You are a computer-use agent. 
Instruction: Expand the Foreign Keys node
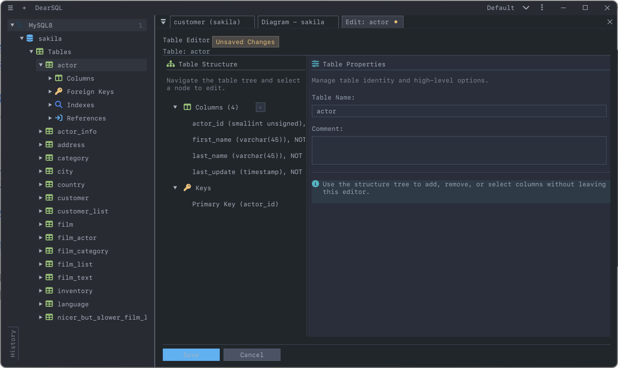tap(50, 92)
